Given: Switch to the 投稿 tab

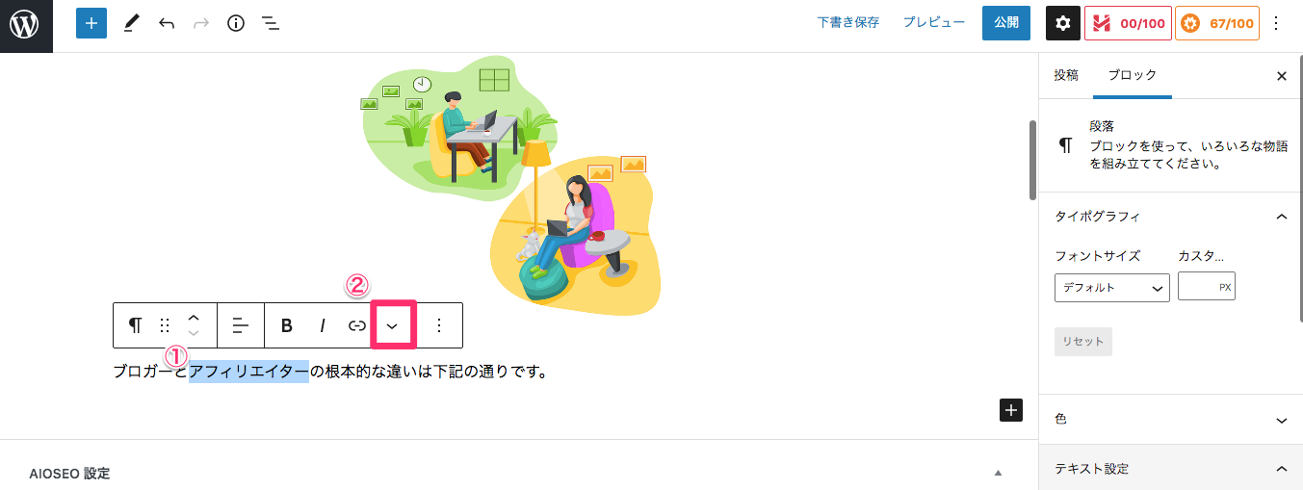Looking at the screenshot, I should (1066, 75).
